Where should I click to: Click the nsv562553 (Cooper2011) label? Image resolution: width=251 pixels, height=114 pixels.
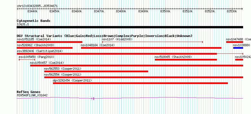pos(63,69)
